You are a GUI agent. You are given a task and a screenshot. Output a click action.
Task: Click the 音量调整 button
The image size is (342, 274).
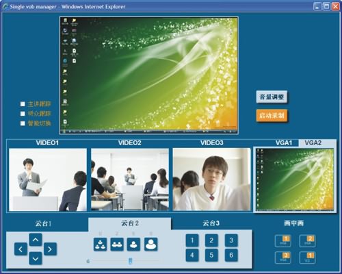pos(272,97)
